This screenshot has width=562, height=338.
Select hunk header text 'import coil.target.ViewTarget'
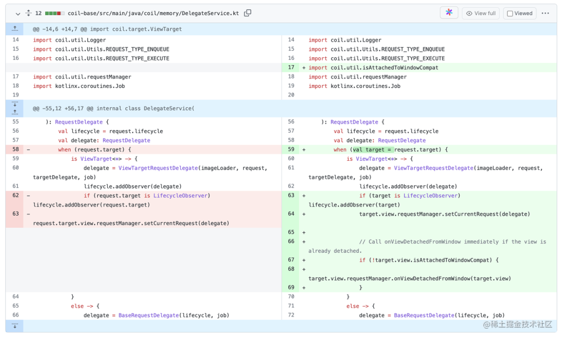click(x=136, y=29)
